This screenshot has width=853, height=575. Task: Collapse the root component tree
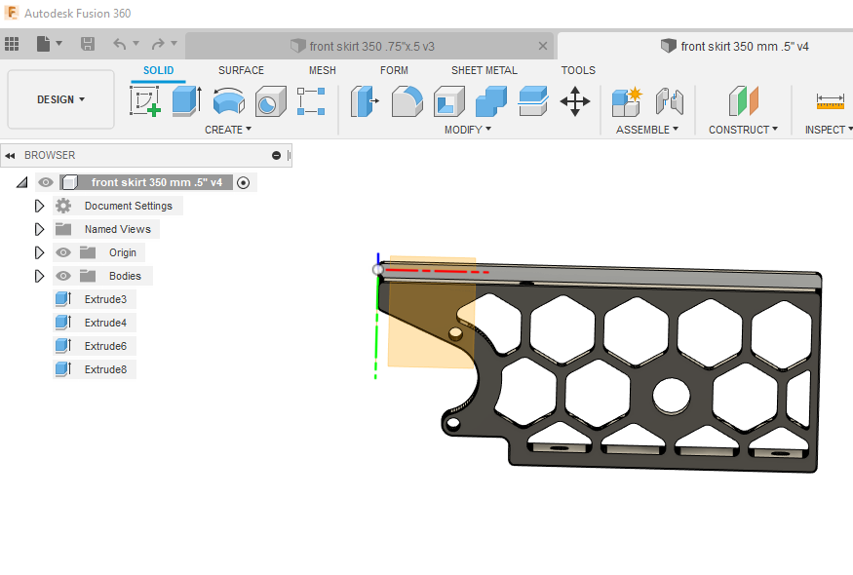(x=21, y=182)
